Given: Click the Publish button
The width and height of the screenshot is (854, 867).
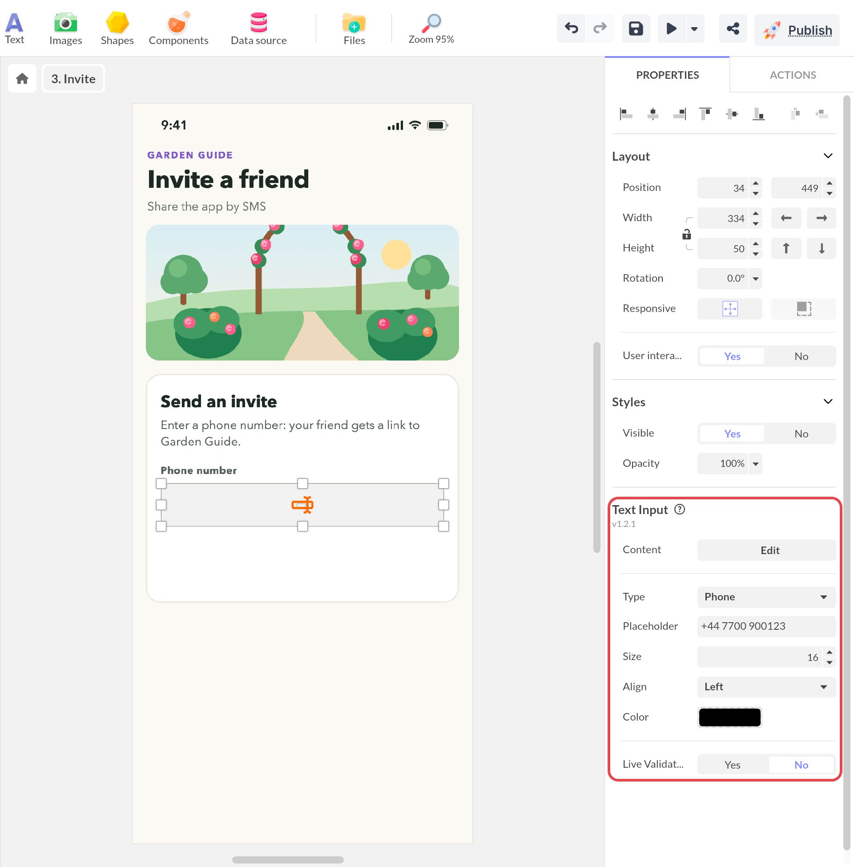Looking at the screenshot, I should (797, 30).
